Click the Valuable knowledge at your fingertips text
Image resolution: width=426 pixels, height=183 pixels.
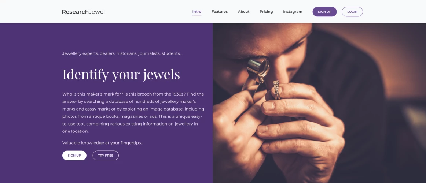coord(103,143)
